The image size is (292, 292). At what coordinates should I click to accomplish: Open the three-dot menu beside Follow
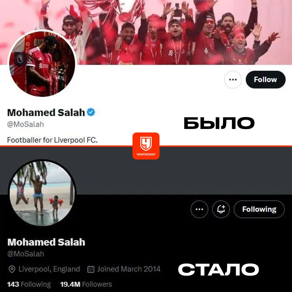(233, 79)
